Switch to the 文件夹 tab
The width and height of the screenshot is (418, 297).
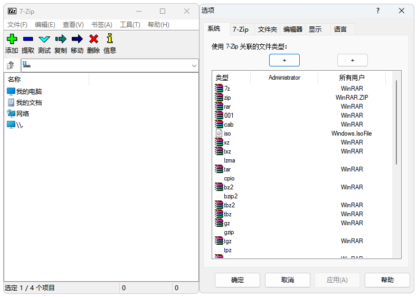pos(268,30)
